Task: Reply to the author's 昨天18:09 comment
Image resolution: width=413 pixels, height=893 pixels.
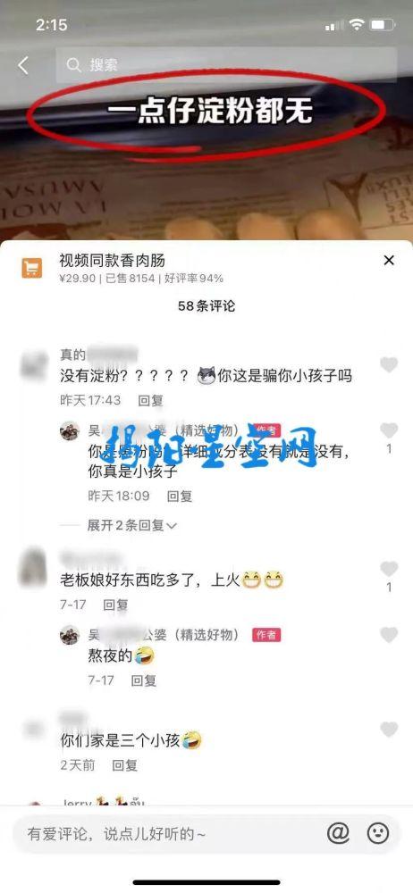Action: click(x=179, y=496)
